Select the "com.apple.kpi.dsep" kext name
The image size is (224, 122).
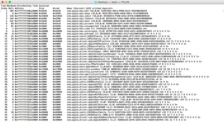point(78,14)
